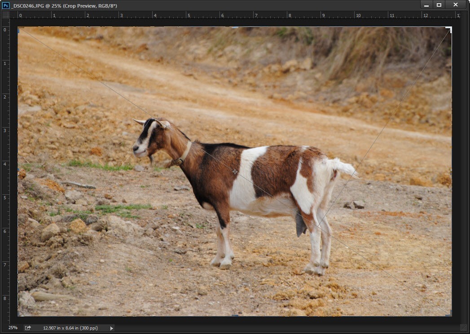Screen dimensions: 470x334
Task: Click the ruler origin box at rulers' intersection
Action: 6,15
